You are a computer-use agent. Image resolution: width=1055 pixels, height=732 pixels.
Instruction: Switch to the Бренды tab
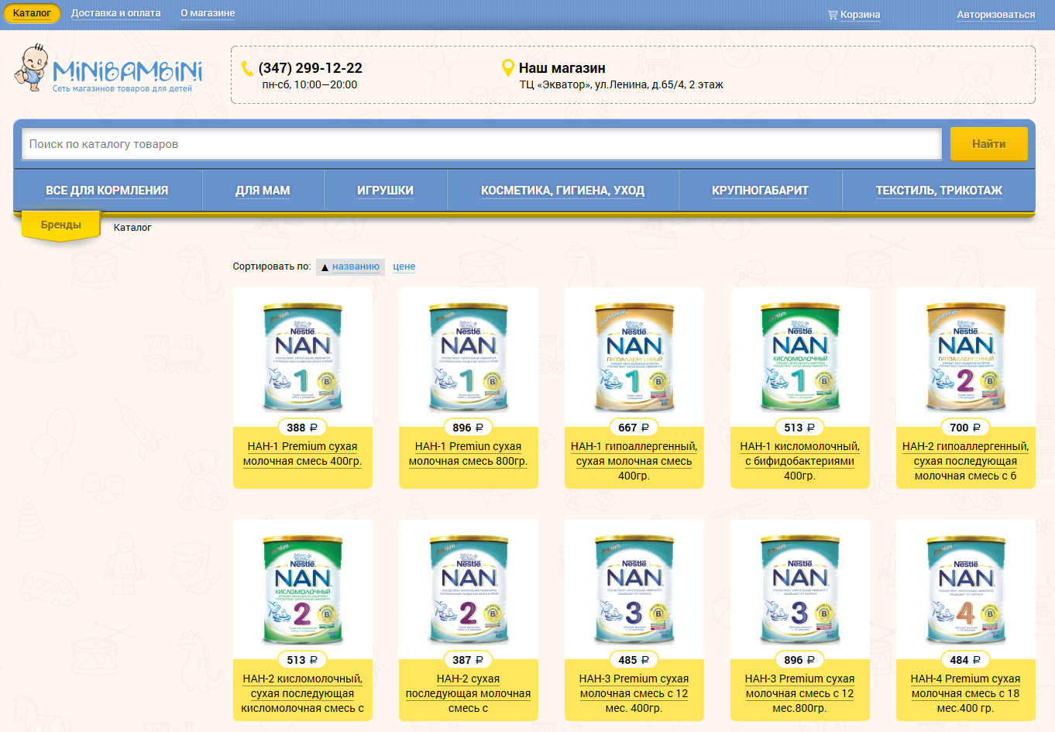coord(61,225)
